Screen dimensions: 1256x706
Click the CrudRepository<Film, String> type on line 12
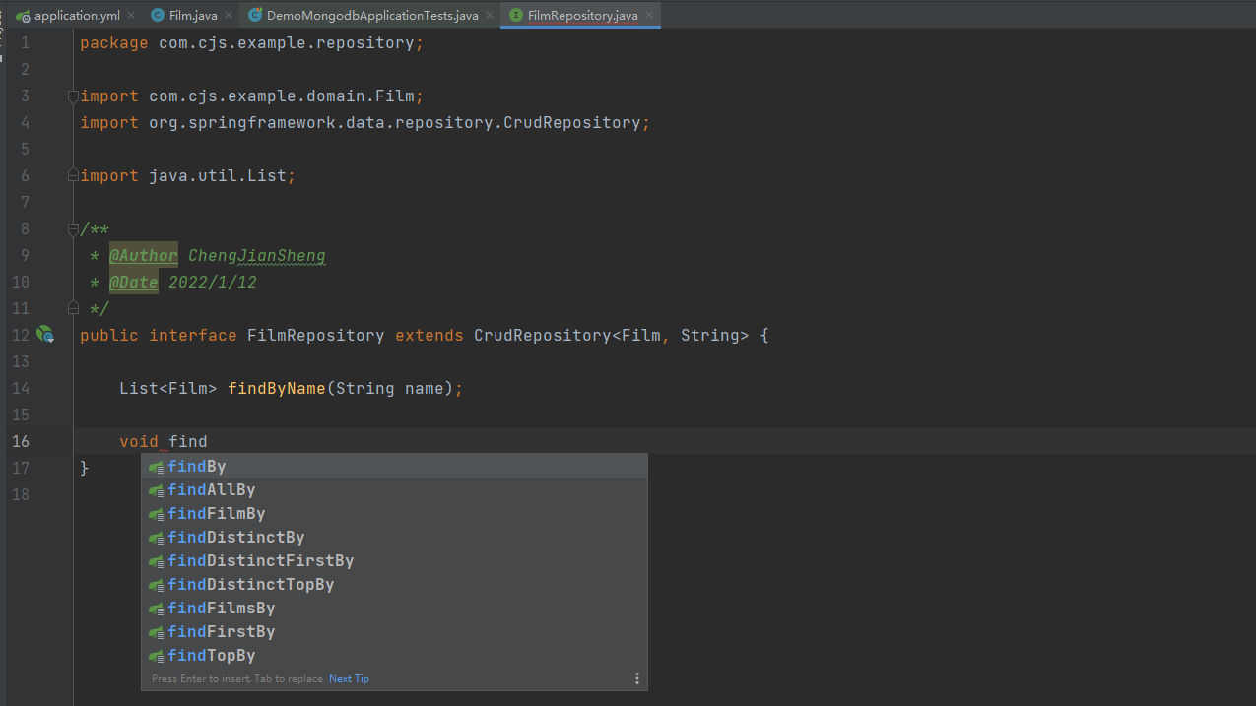pyautogui.click(x=612, y=335)
